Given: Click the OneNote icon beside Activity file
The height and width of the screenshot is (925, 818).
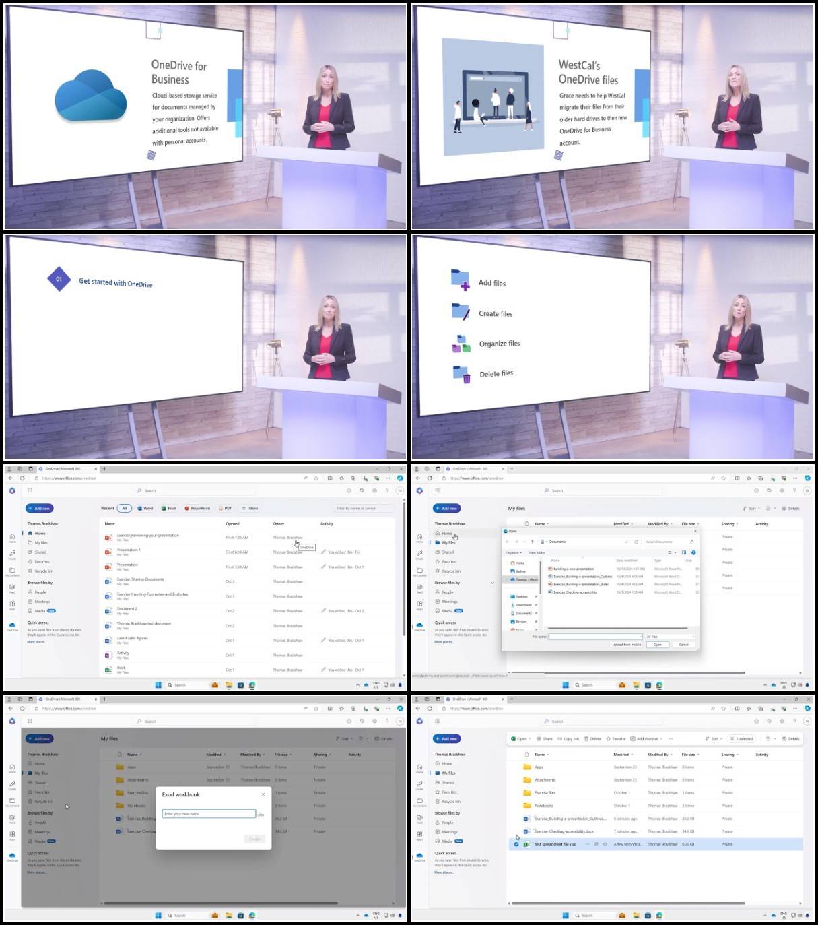Looking at the screenshot, I should 108,656.
